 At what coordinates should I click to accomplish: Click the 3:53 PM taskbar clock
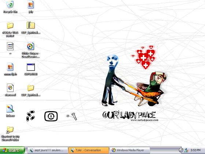coord(195,150)
